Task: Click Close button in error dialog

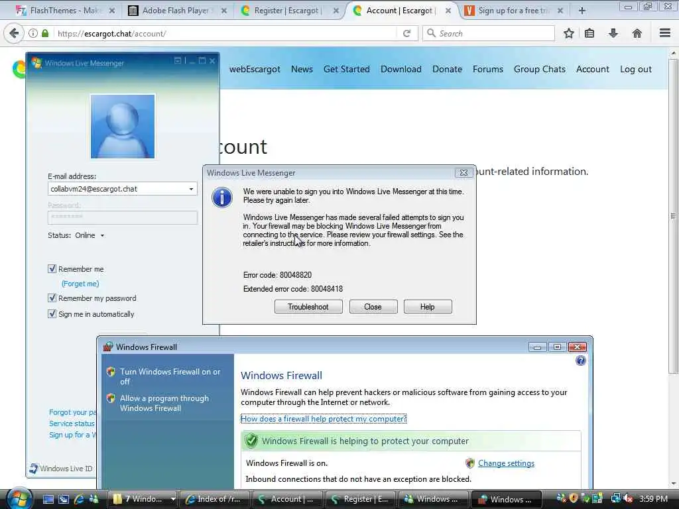Action: (x=373, y=307)
